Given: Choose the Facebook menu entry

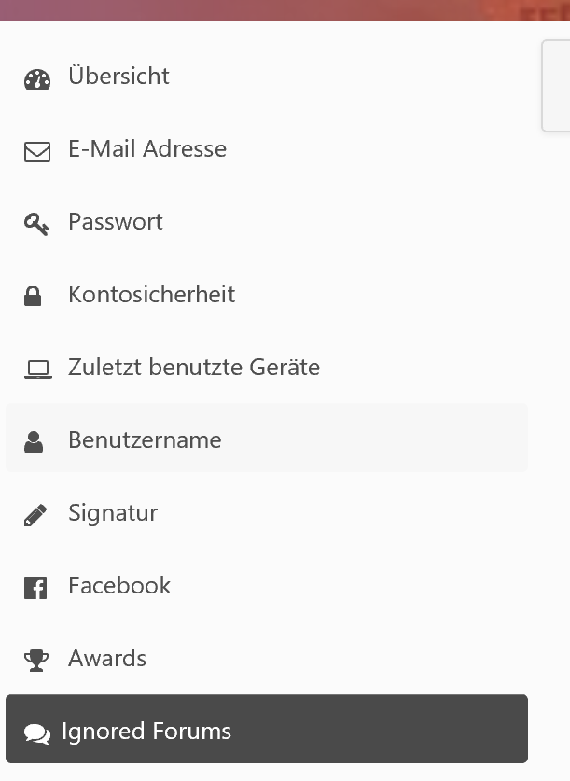Looking at the screenshot, I should pyautogui.click(x=119, y=586).
